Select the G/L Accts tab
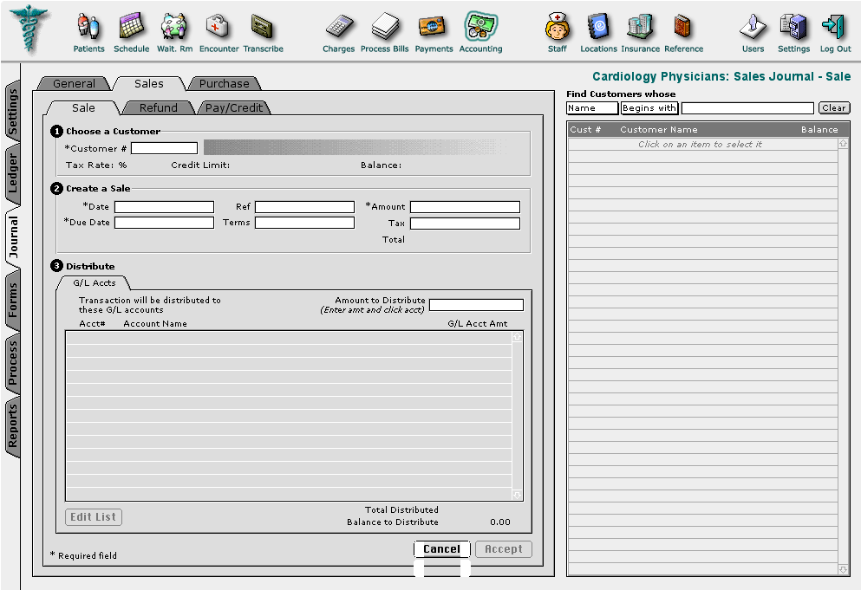This screenshot has height=590, width=861. click(x=95, y=282)
